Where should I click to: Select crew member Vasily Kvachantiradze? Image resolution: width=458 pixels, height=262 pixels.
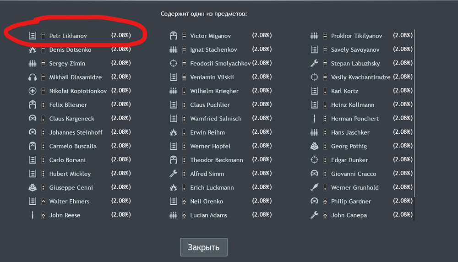click(x=360, y=77)
